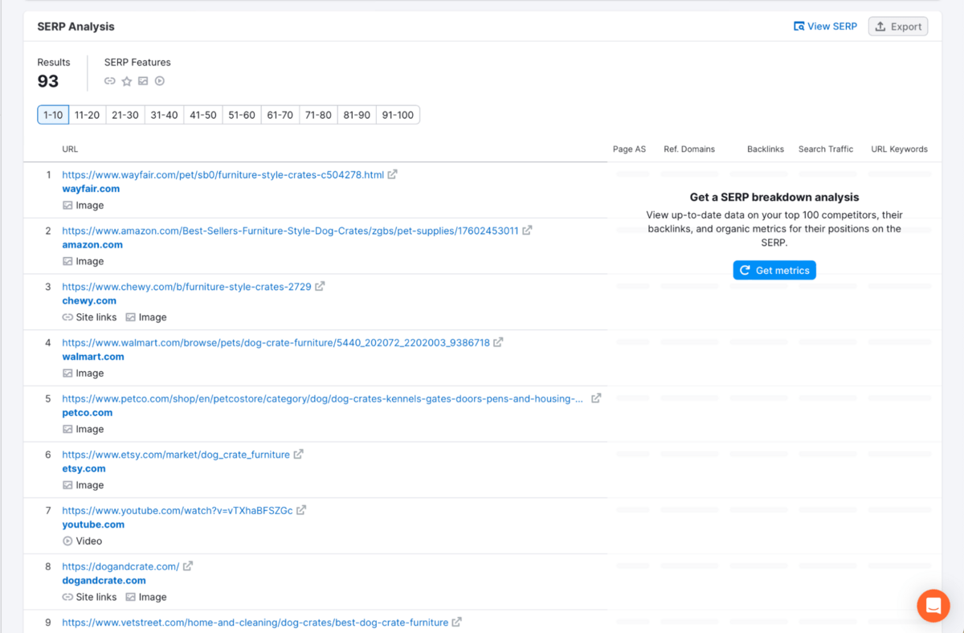Screen dimensions: 964x633
Task: Open the chewy.com furniture-style-crates URL
Action: (186, 286)
